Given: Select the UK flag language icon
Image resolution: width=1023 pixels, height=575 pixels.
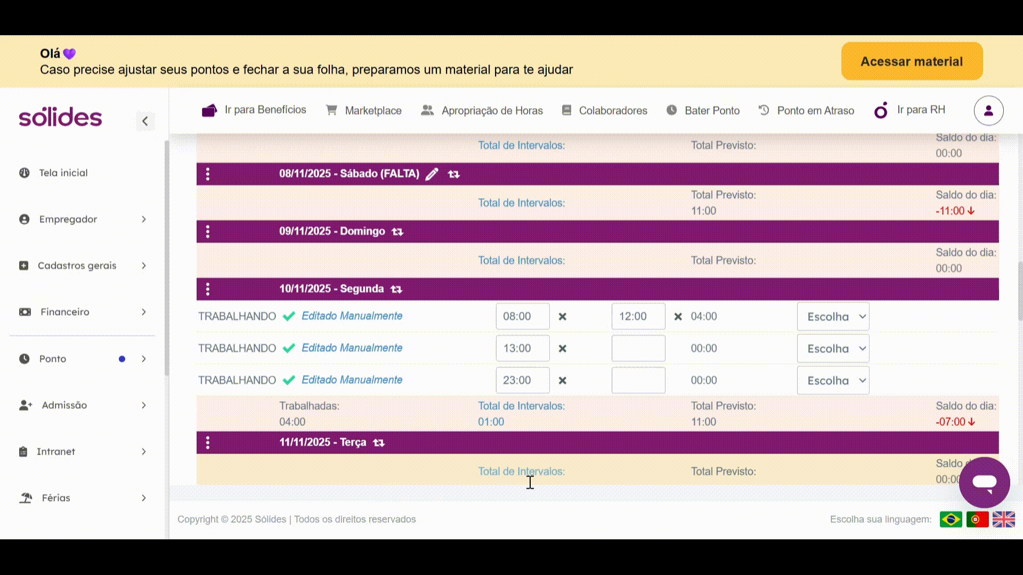Looking at the screenshot, I should click(1004, 519).
